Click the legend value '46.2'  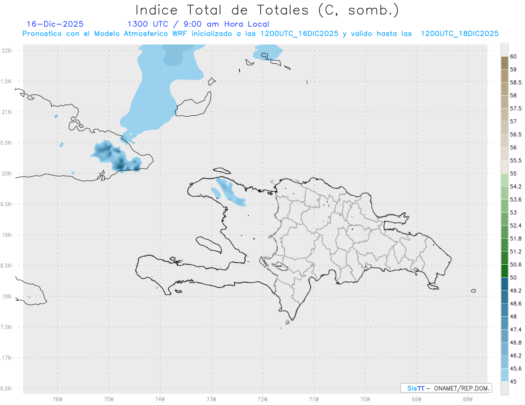click(x=516, y=356)
